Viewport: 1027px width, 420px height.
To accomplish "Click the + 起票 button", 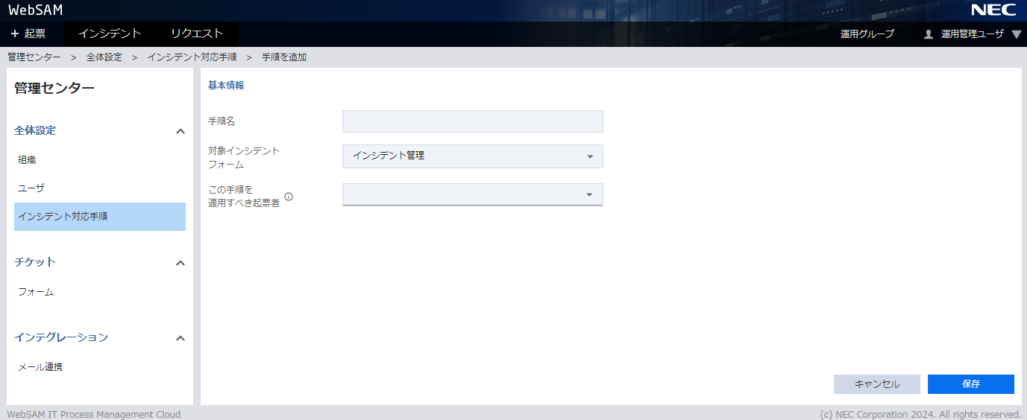I will click(x=28, y=34).
